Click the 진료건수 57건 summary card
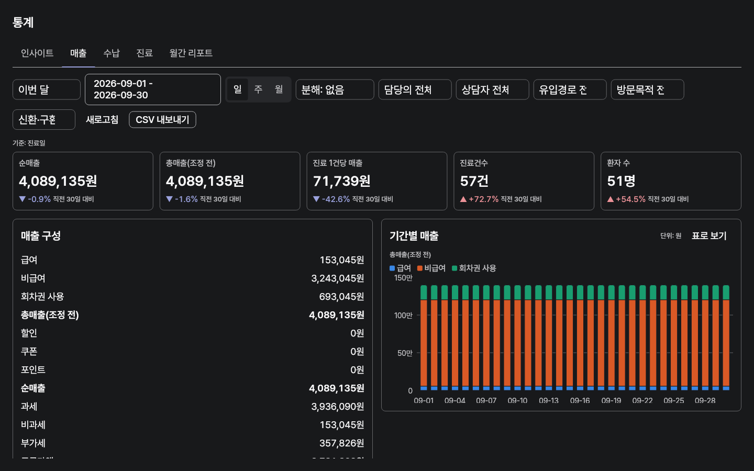 coord(524,181)
